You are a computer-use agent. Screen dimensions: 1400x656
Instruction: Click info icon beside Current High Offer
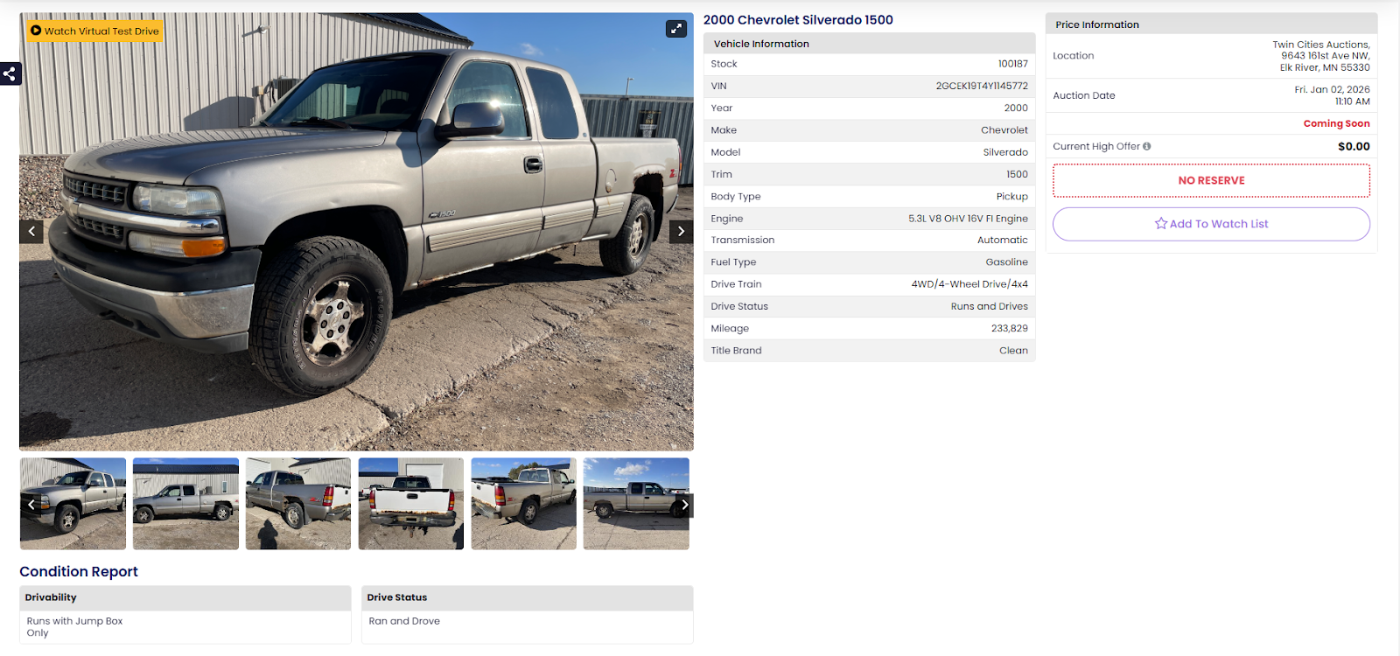[x=1146, y=146]
